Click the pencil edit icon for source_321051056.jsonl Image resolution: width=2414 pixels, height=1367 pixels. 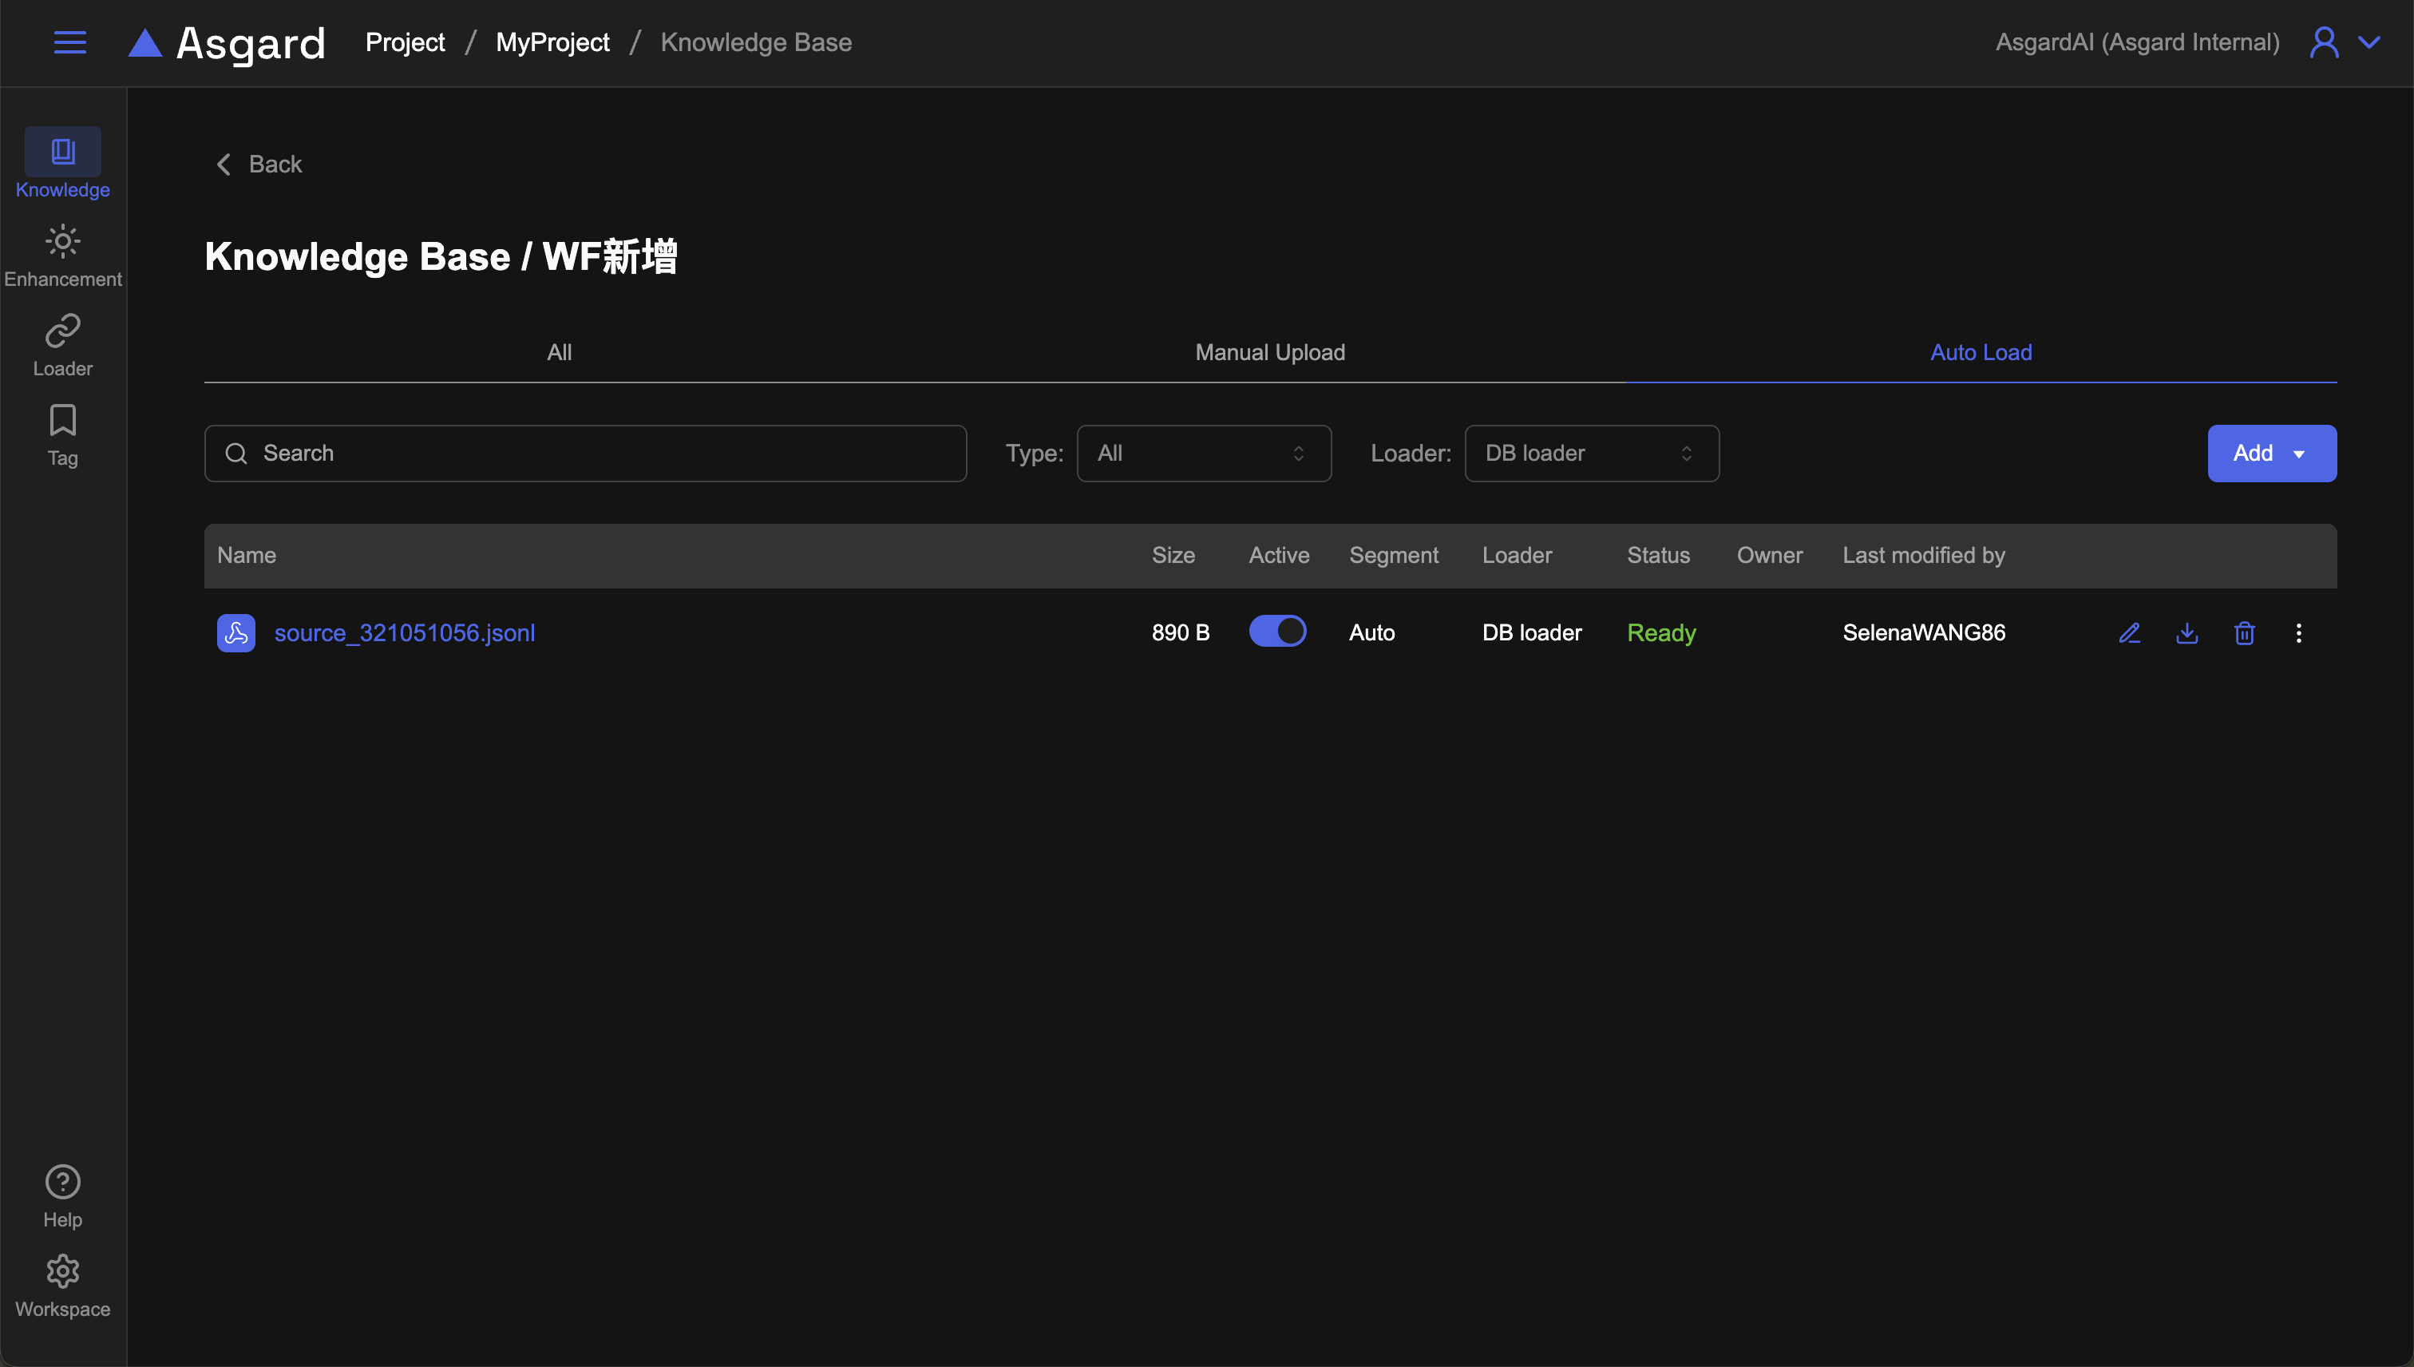2129,633
